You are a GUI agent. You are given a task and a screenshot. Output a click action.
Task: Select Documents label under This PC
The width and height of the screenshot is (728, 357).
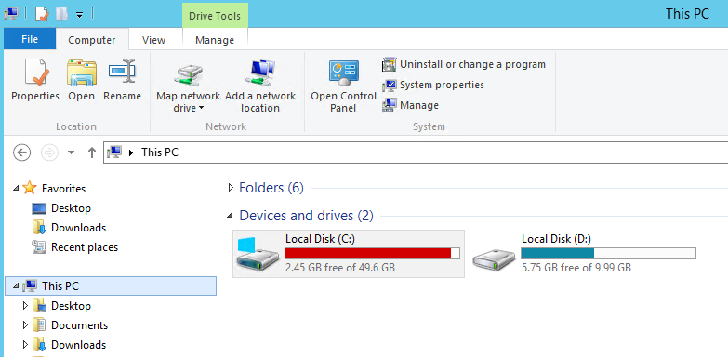click(x=79, y=325)
